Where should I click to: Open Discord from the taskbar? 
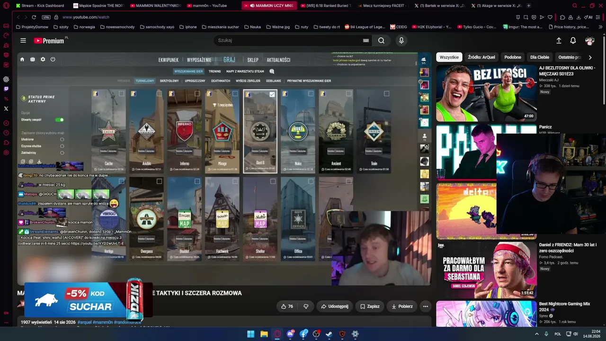click(290, 334)
